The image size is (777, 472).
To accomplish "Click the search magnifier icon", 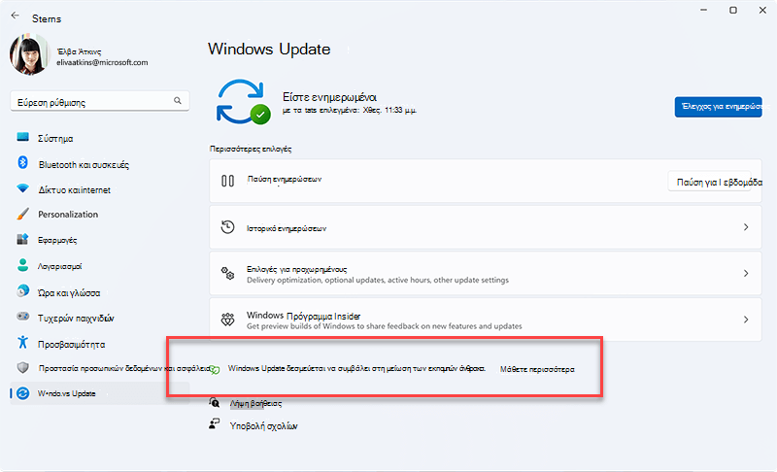I will coord(178,101).
